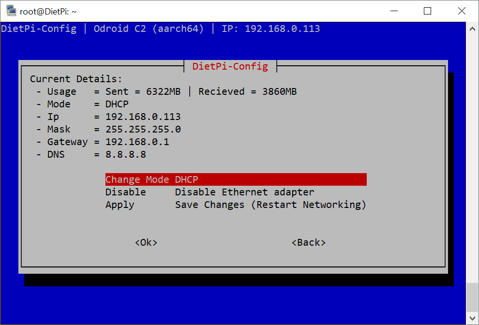Click the <Ok> button
Screen dimensions: 479x325
(146, 242)
